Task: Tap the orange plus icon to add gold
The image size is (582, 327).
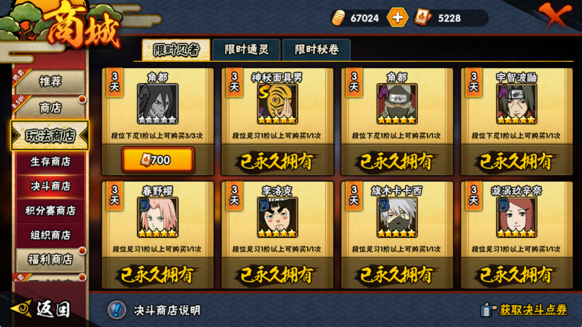Action: point(398,18)
